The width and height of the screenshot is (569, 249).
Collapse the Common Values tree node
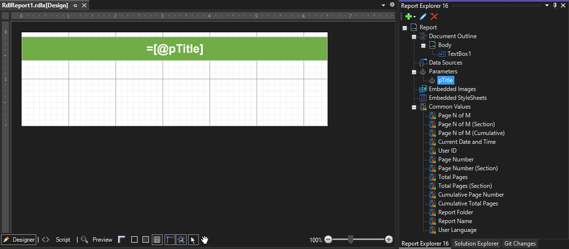[414, 107]
